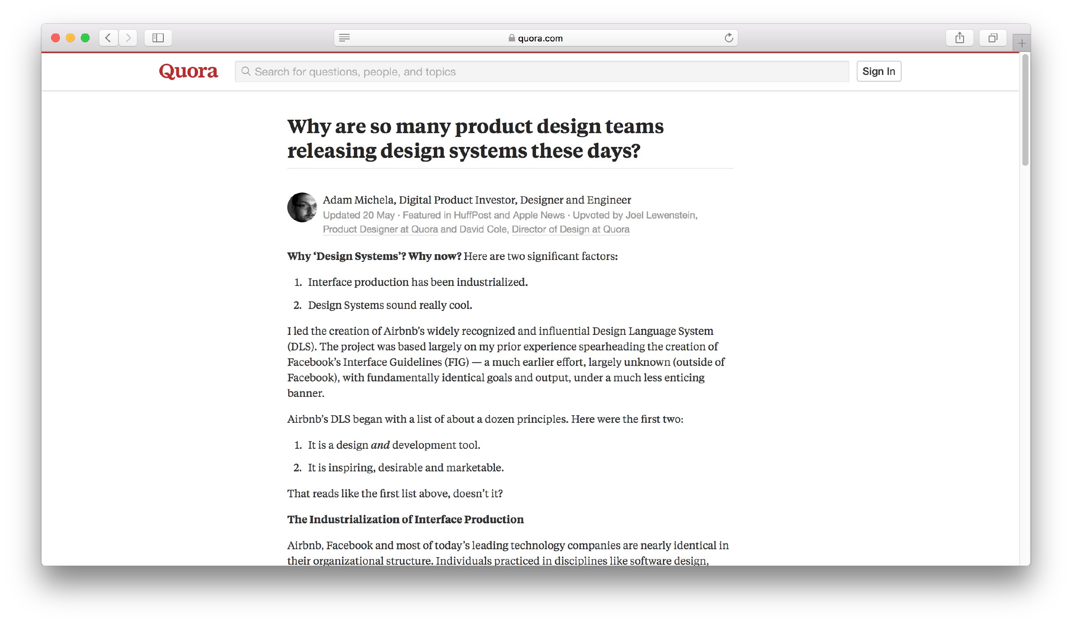Click 'The Industrialization of Interface Production' heading
The height and width of the screenshot is (625, 1072).
pos(405,519)
